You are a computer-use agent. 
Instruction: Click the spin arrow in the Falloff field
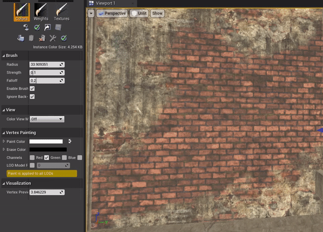[61, 81]
